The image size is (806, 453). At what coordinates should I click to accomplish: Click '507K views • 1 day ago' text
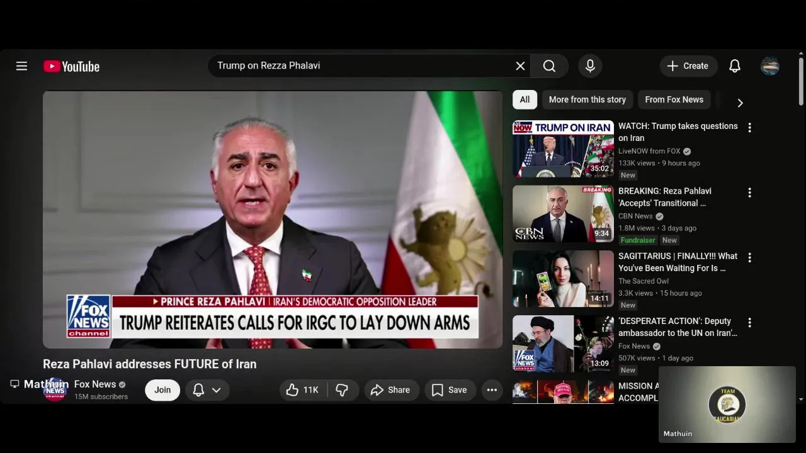(x=656, y=358)
